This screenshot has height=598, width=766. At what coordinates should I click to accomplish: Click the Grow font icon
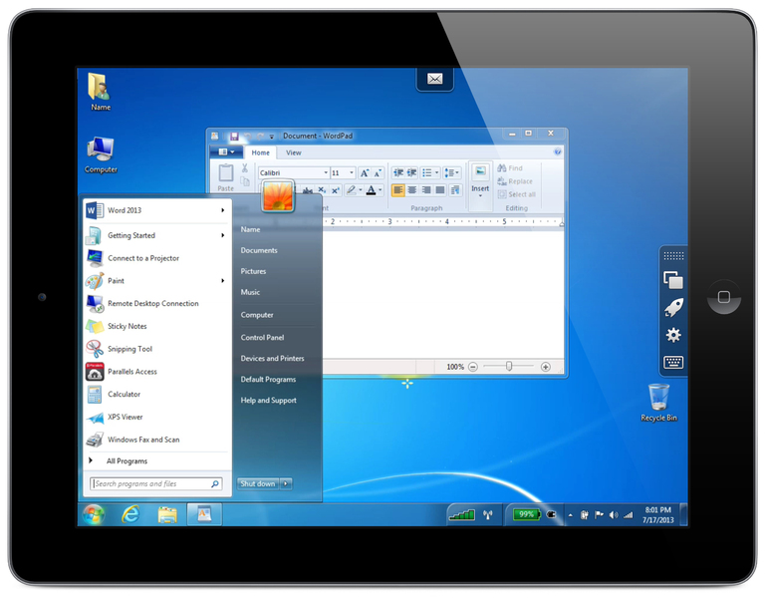click(x=365, y=173)
